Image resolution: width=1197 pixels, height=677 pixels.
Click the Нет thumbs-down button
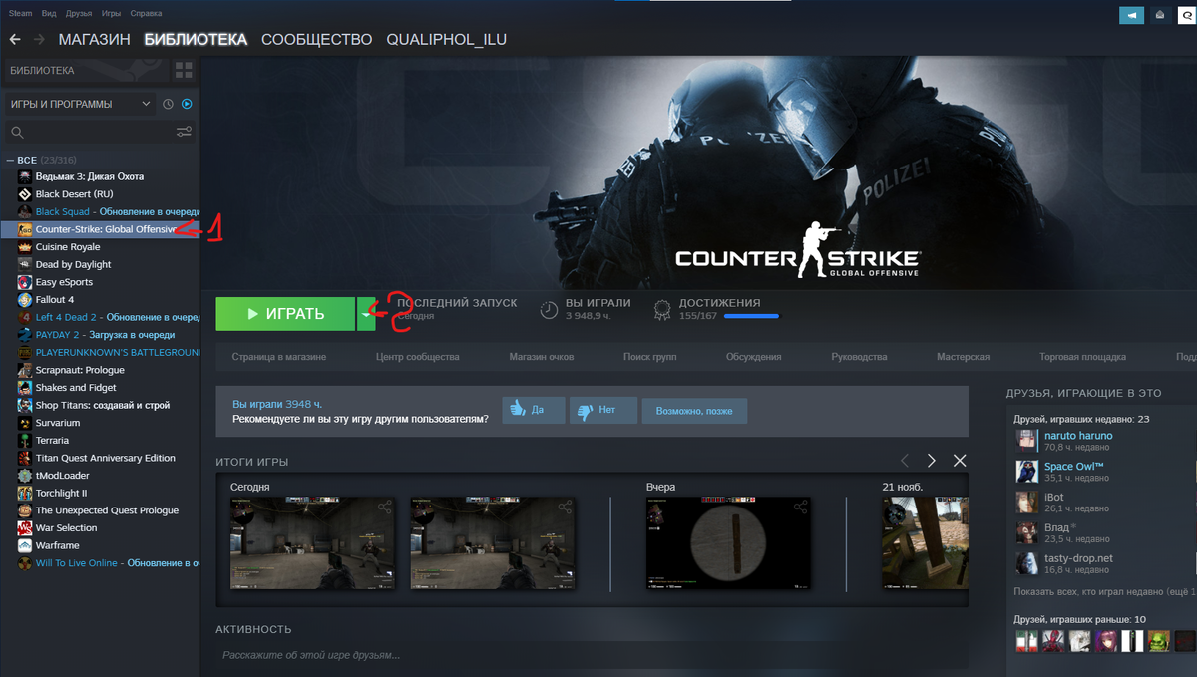click(601, 410)
